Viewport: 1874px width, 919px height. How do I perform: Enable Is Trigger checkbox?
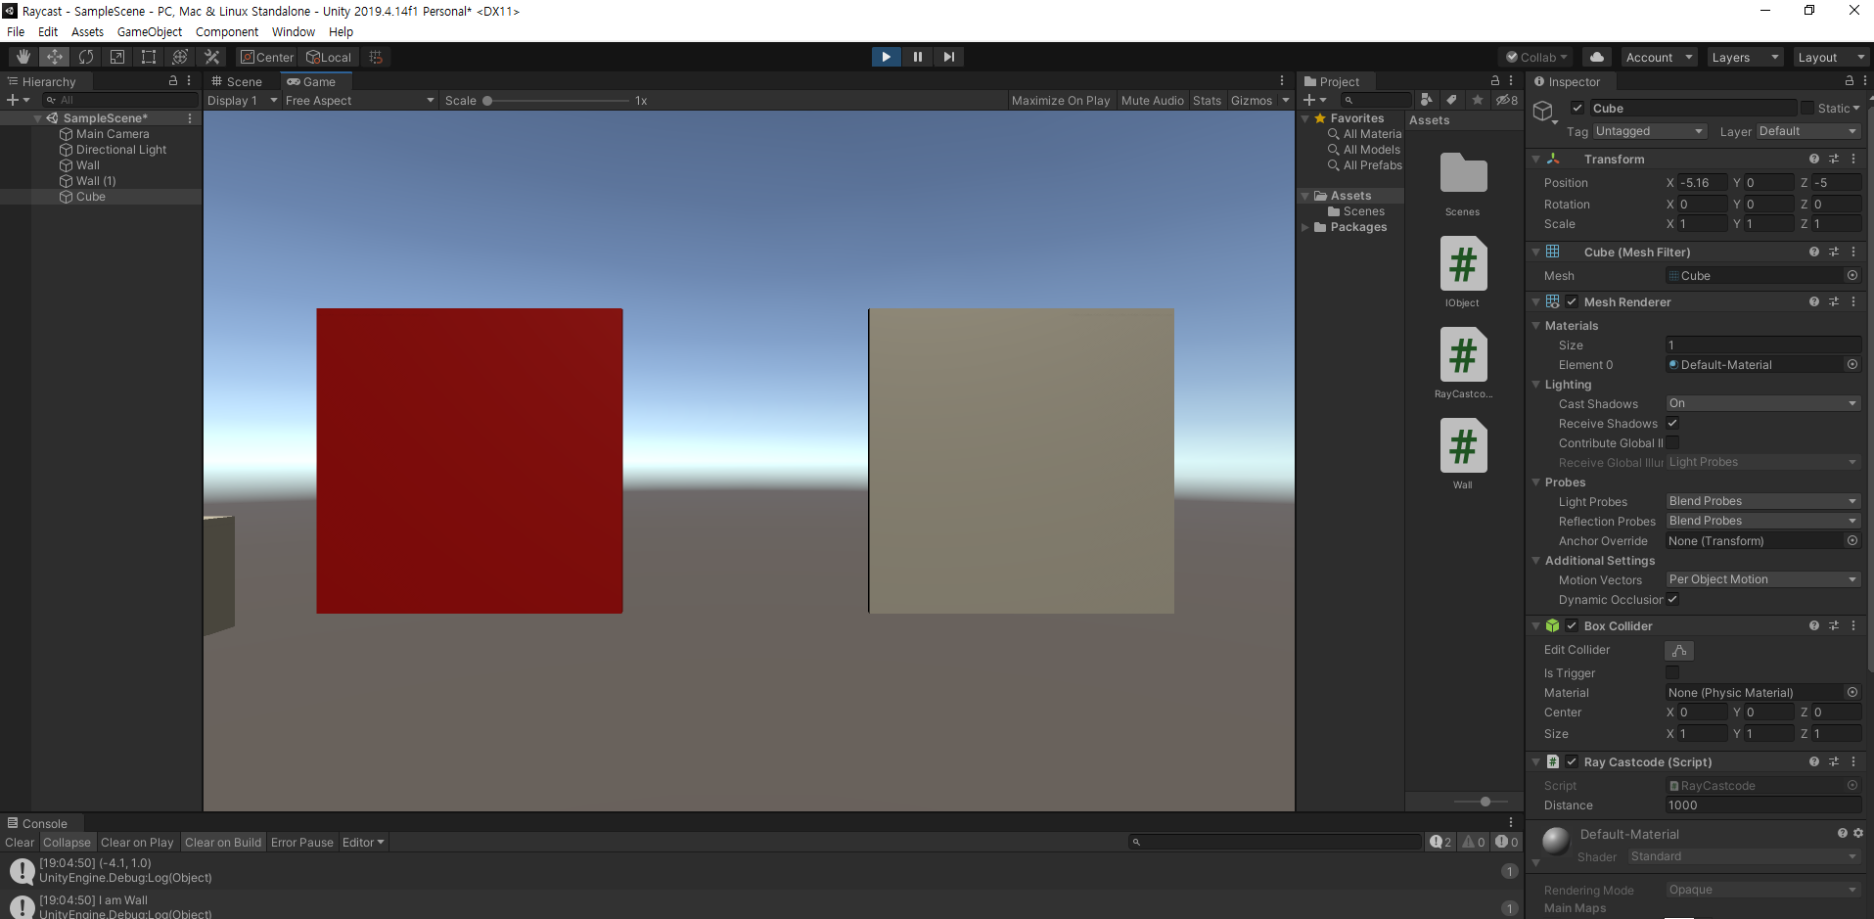click(x=1672, y=672)
